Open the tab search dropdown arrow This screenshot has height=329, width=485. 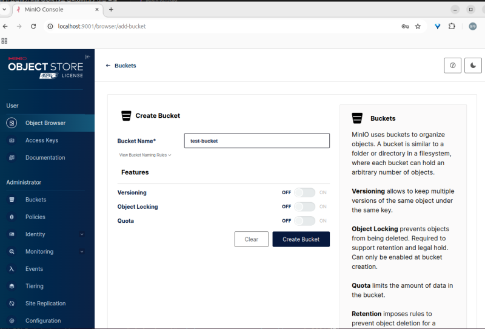coord(4,9)
